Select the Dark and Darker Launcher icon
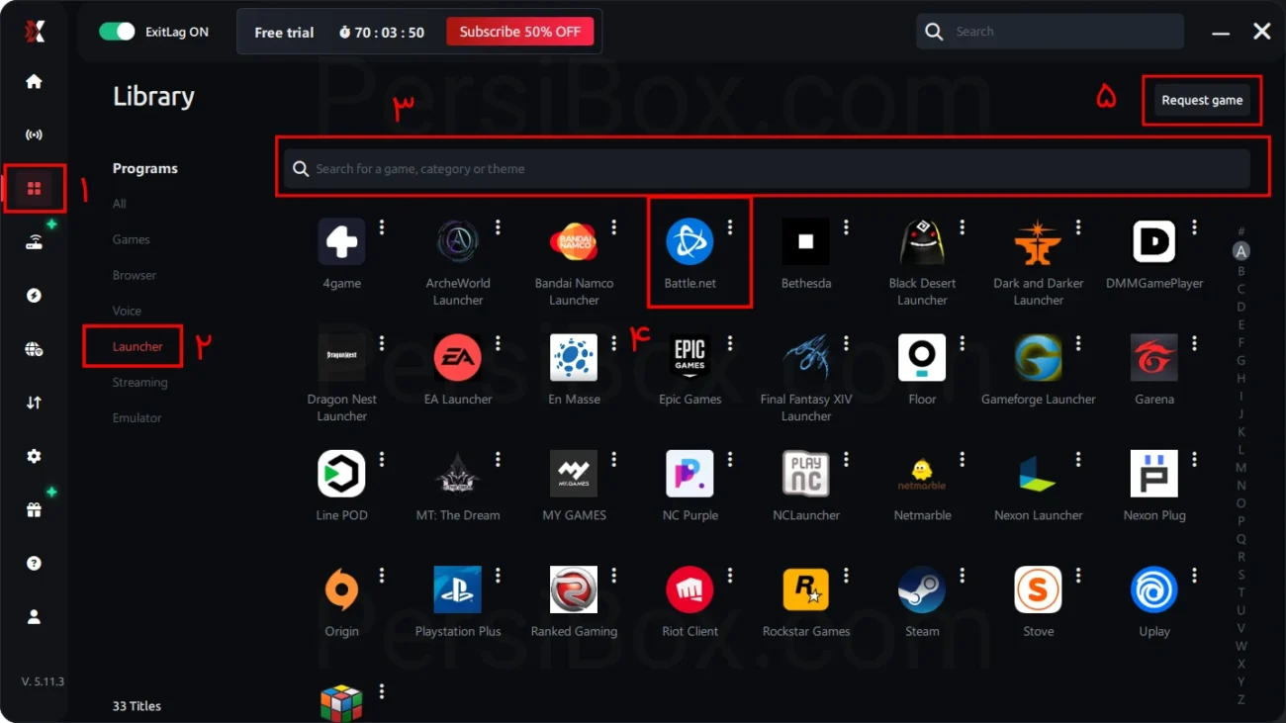 point(1038,241)
